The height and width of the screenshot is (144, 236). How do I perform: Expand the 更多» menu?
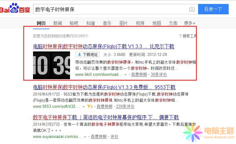[x=190, y=23]
